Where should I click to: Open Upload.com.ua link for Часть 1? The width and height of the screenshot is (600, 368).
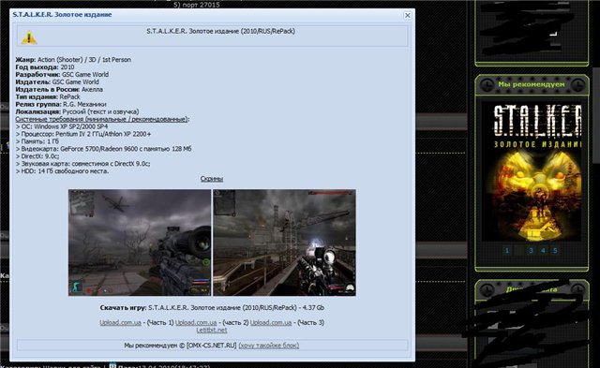tap(121, 322)
